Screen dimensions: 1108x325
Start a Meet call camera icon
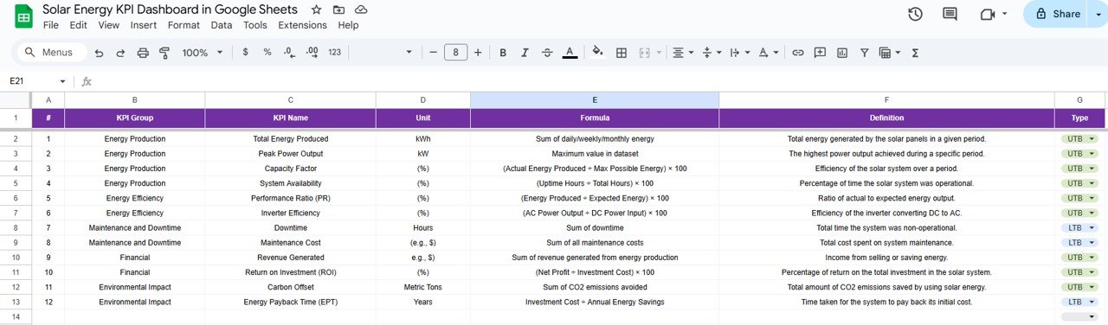pyautogui.click(x=988, y=14)
